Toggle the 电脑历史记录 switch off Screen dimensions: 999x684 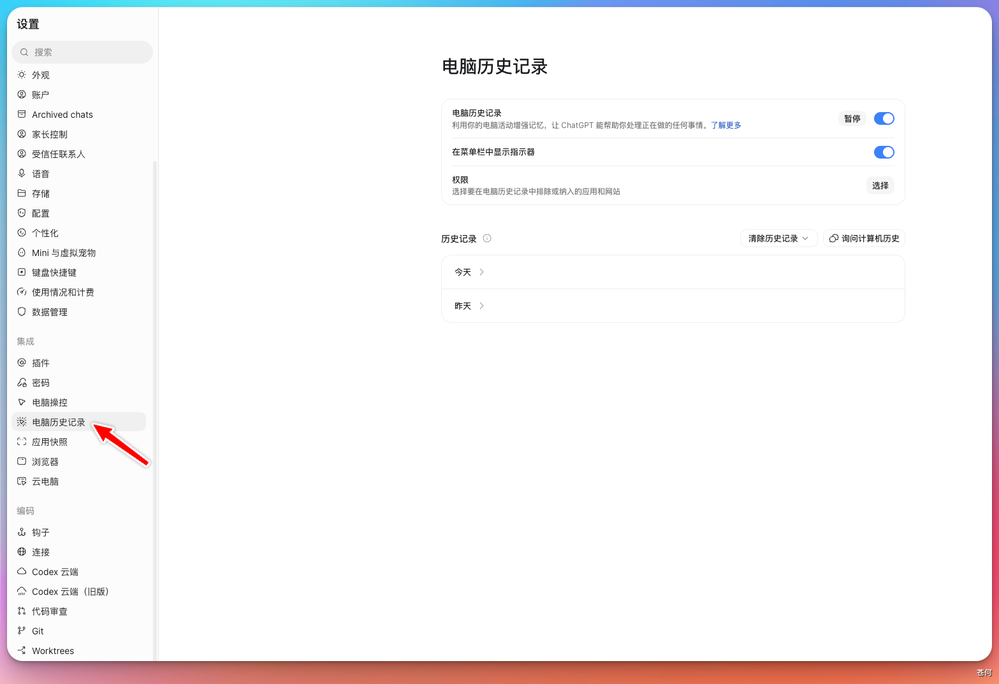(x=884, y=118)
